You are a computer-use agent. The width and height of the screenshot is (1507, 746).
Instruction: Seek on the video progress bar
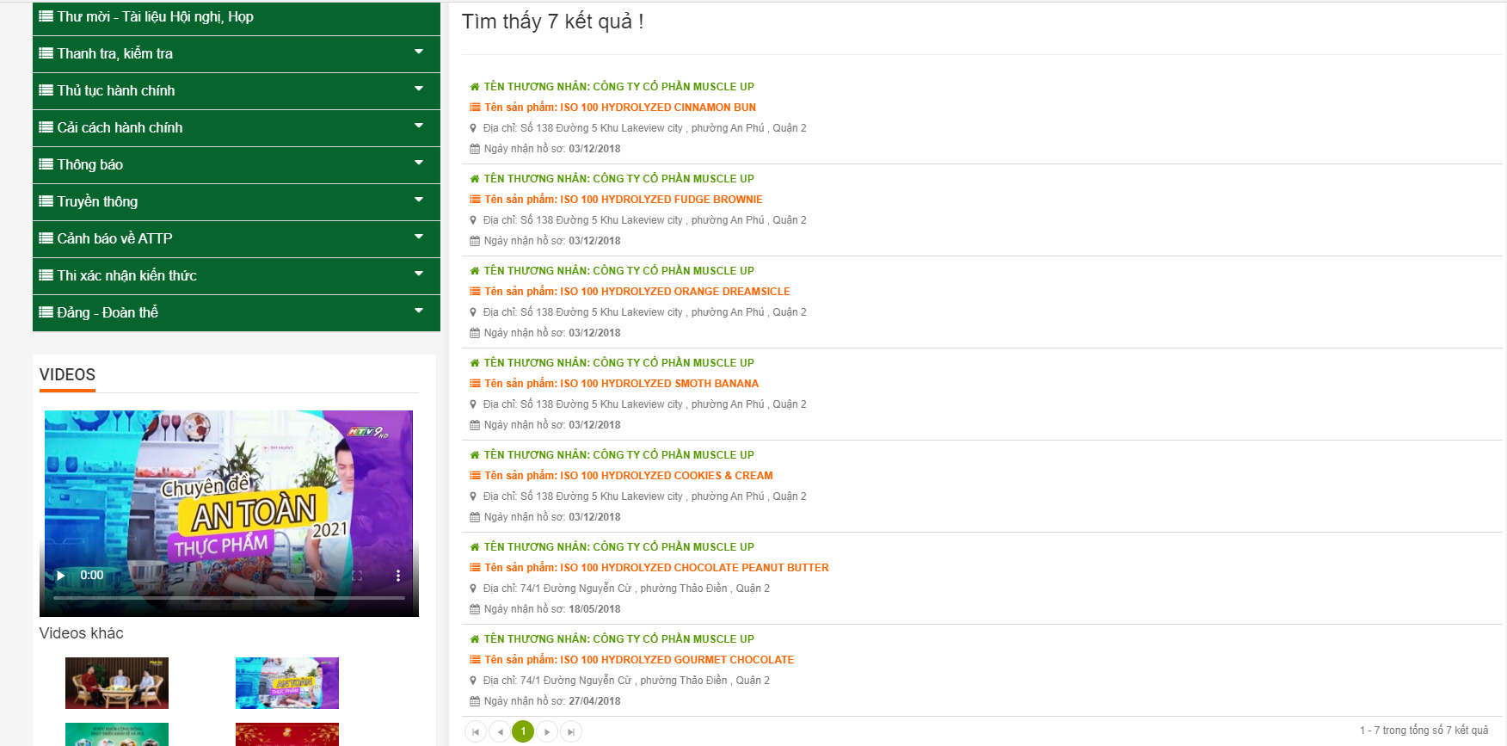click(x=229, y=597)
